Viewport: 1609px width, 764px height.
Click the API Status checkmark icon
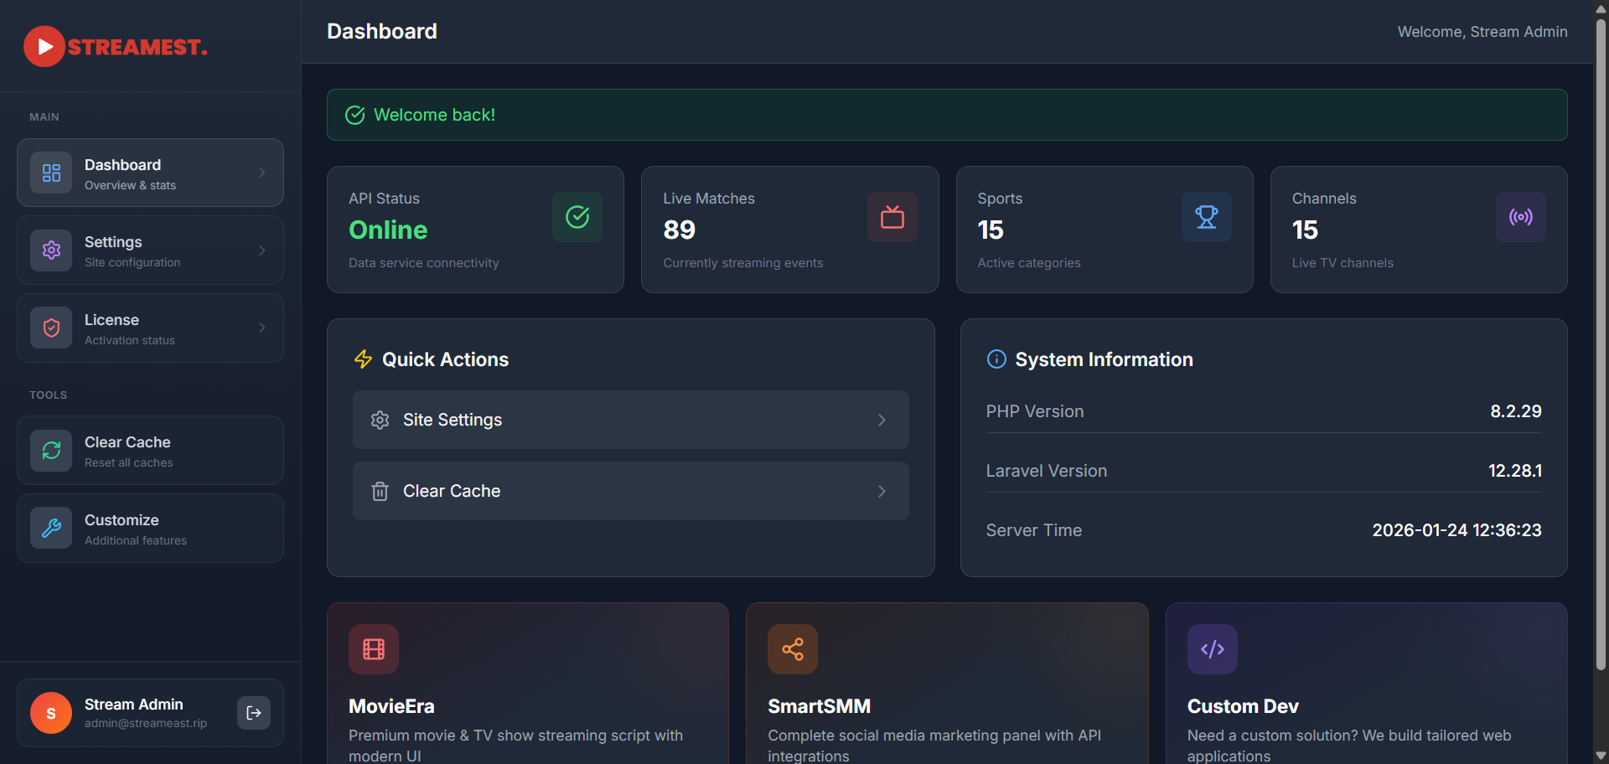(x=577, y=217)
